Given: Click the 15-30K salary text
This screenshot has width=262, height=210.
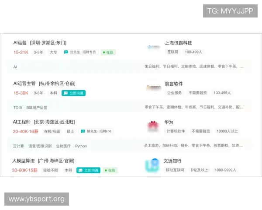Looking at the screenshot, I should click(21, 93).
